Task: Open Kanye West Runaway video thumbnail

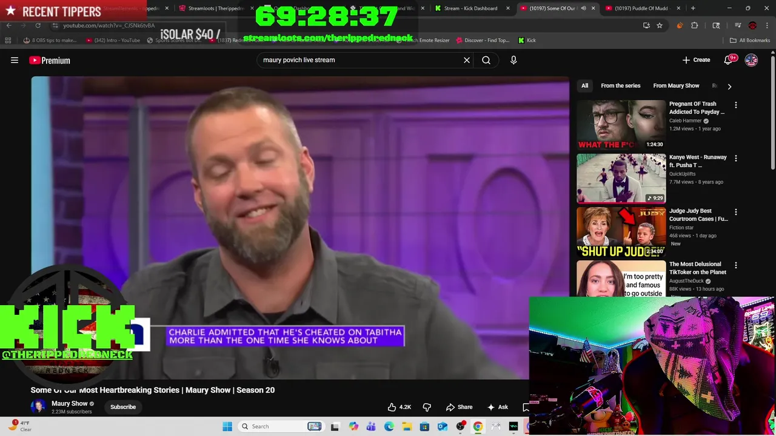Action: (x=621, y=178)
